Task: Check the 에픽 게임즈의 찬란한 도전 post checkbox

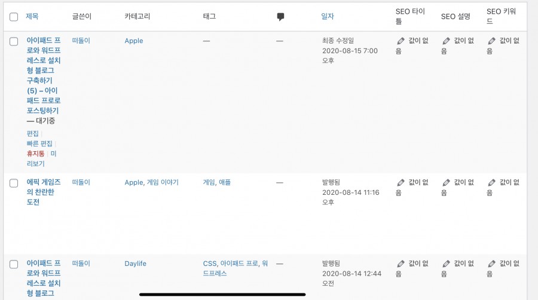Action: [x=14, y=183]
